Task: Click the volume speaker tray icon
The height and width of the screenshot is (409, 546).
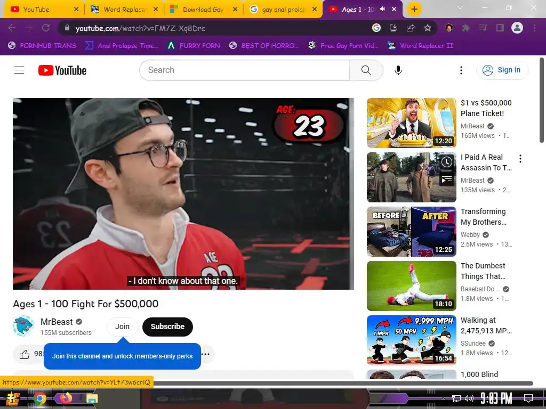Action: click(x=469, y=398)
